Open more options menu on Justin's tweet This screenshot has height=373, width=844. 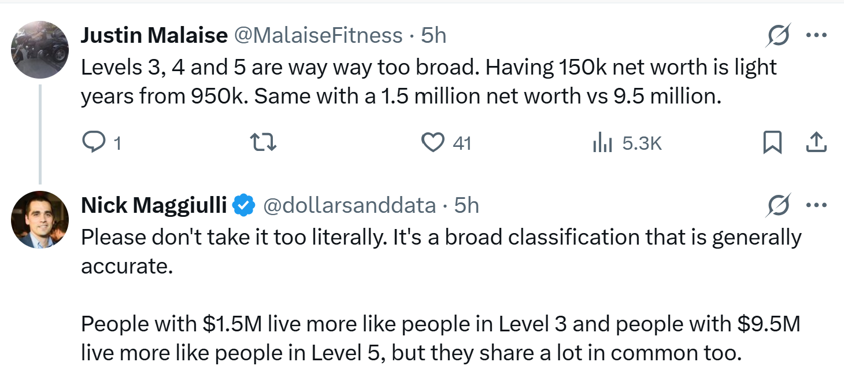coord(816,36)
